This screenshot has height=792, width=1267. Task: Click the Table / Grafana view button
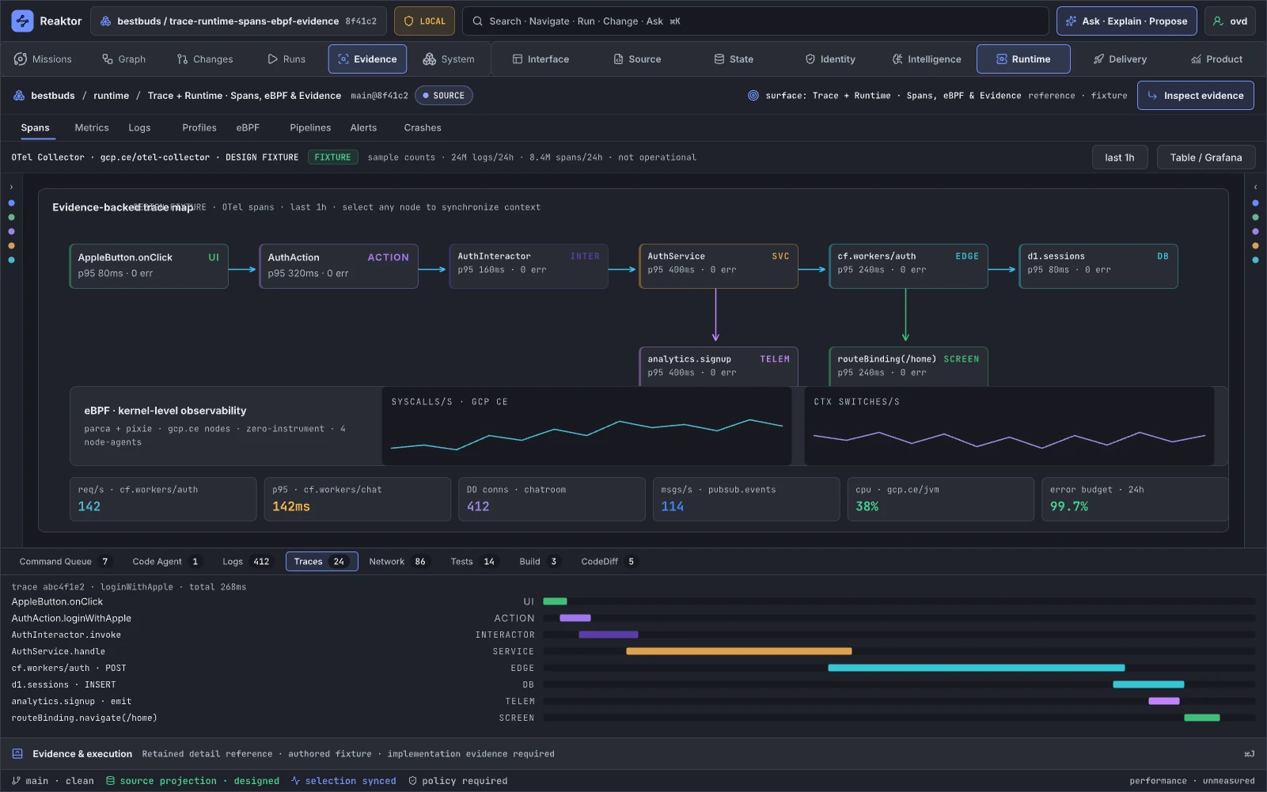[x=1206, y=157]
